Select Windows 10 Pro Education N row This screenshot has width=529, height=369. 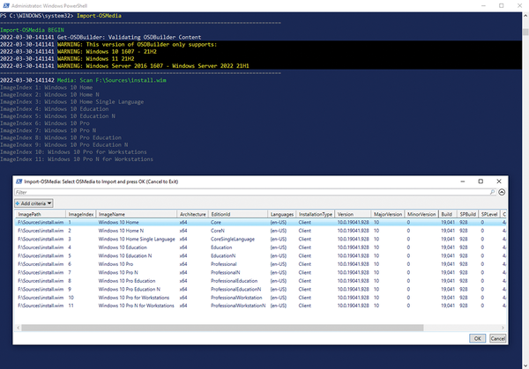(x=260, y=289)
